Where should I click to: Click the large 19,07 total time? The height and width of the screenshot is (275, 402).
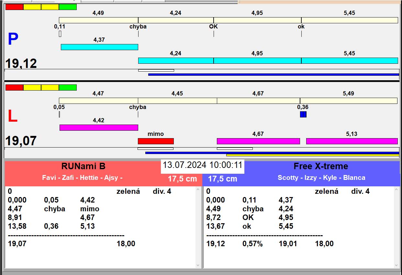(x=21, y=141)
